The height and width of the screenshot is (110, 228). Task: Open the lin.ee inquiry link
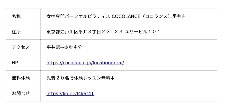pyautogui.click(x=70, y=93)
